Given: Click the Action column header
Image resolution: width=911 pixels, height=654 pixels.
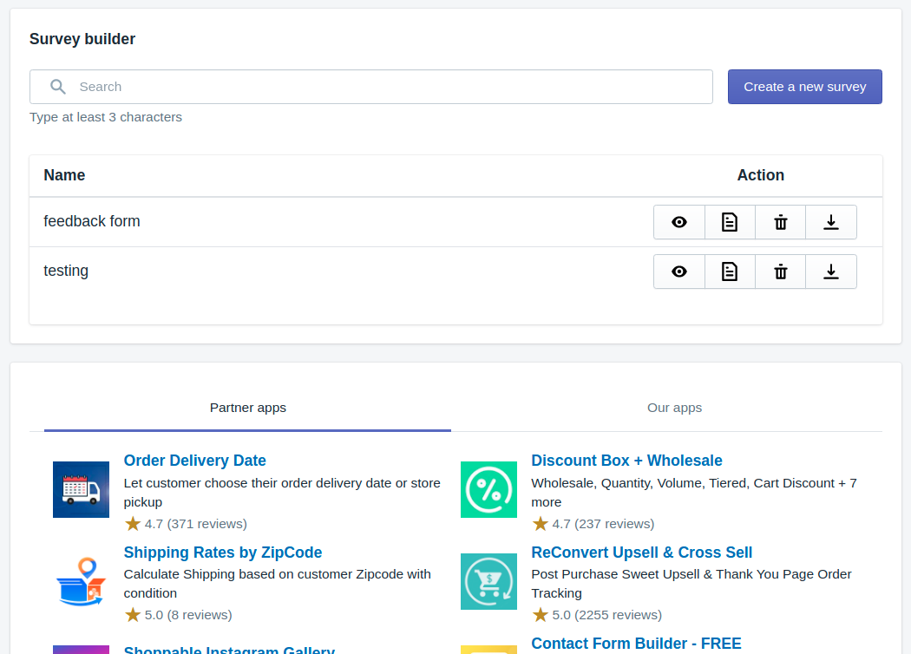Looking at the screenshot, I should tap(761, 175).
